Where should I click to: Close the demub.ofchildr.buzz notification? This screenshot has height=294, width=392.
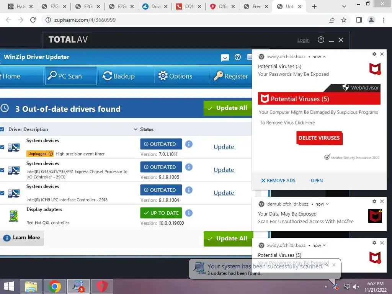(382, 201)
